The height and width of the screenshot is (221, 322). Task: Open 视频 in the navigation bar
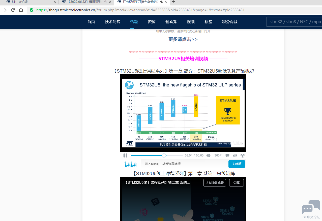coord(191,22)
